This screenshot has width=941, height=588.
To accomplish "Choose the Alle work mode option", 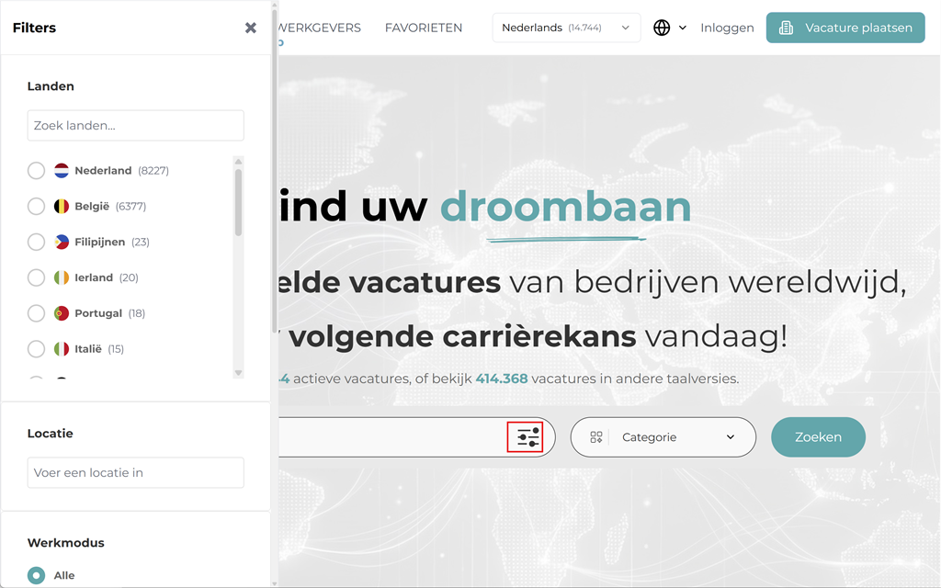I will point(36,575).
